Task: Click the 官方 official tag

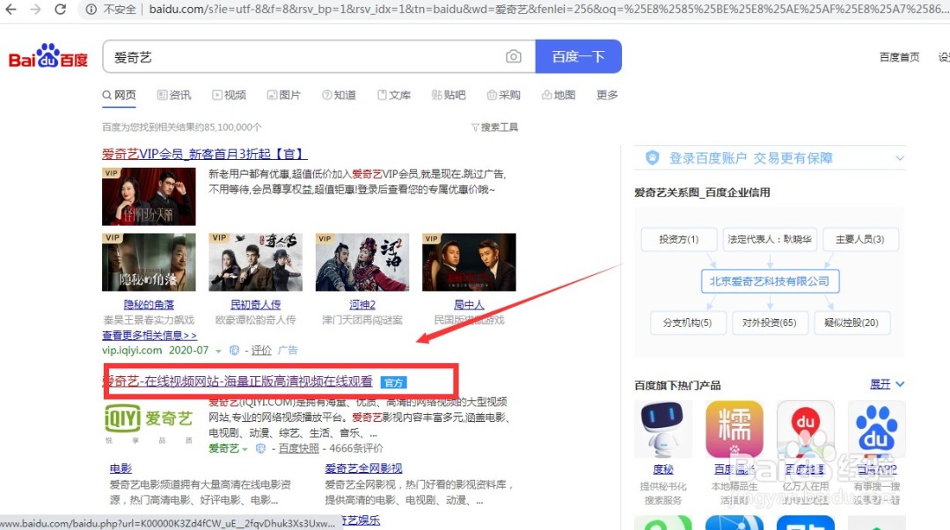Action: pyautogui.click(x=394, y=382)
